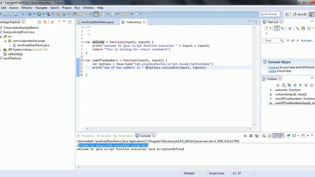Open the Coverage button dropdown arrow

pos(53,14)
